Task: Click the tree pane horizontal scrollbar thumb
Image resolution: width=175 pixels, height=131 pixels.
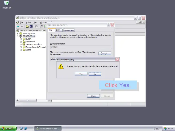Action: (28, 100)
